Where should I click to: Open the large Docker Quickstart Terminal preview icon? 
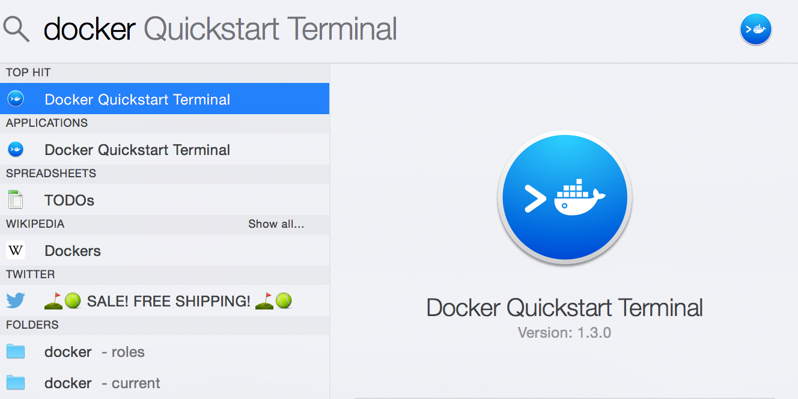pyautogui.click(x=564, y=198)
